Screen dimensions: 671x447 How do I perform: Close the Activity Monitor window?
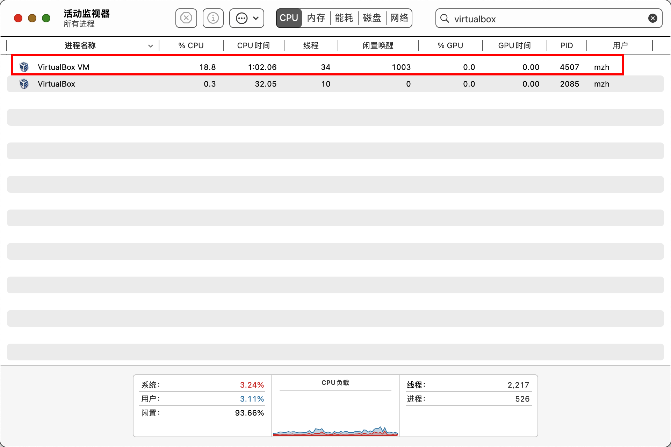point(18,18)
